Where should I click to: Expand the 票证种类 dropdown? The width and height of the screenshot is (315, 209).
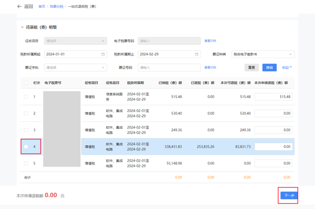pyautogui.click(x=263, y=54)
